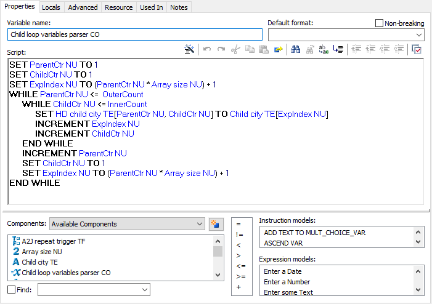Click the Outdent script lines icon
This screenshot has width=432, height=304.
click(370, 49)
